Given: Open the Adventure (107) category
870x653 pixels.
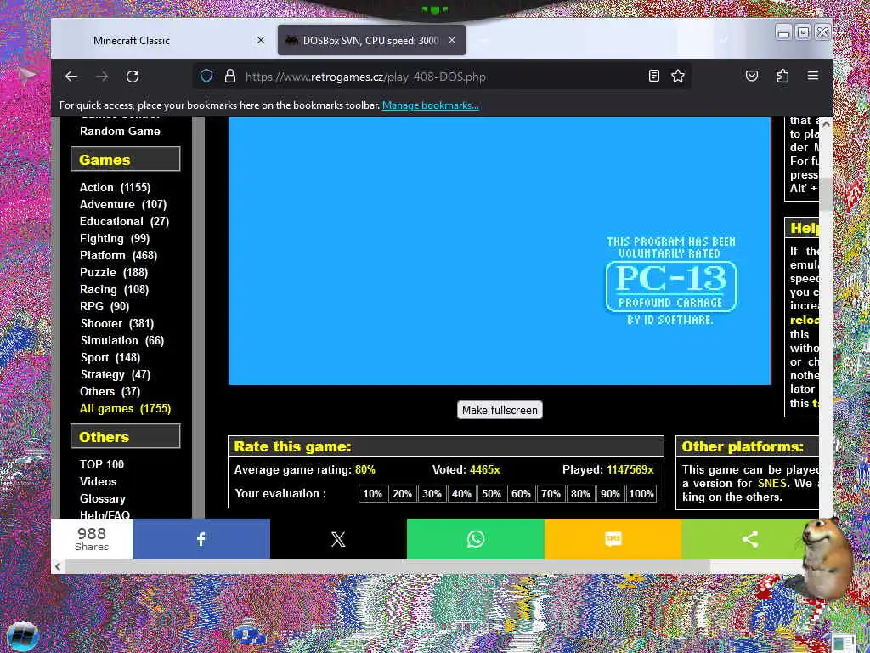Looking at the screenshot, I should (123, 204).
